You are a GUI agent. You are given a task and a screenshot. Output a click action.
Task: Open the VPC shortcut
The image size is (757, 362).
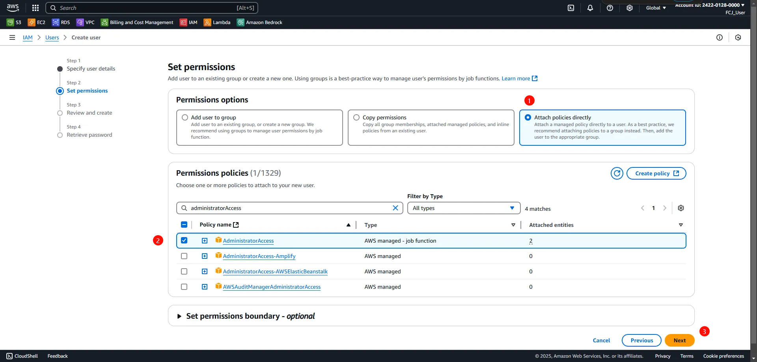(86, 22)
